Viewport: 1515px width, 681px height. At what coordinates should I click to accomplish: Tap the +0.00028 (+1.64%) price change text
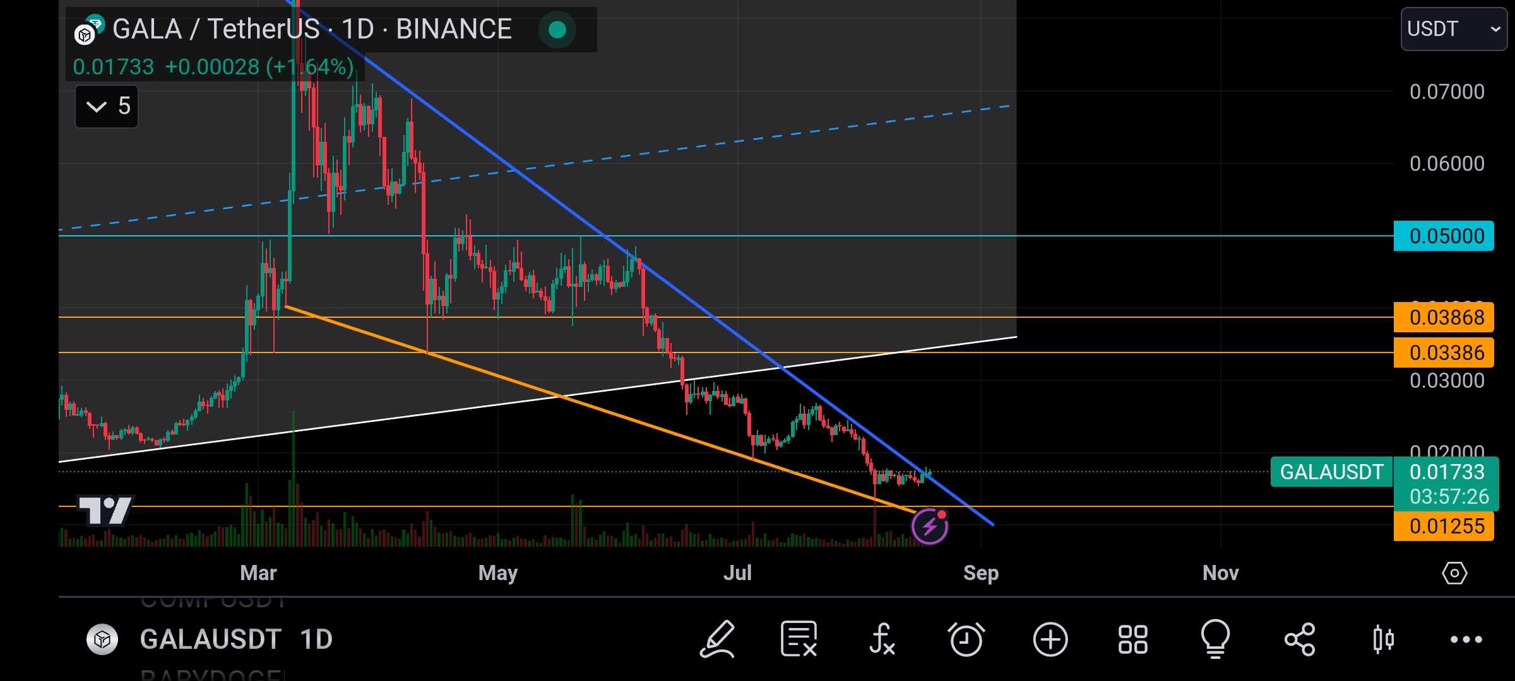(x=259, y=67)
